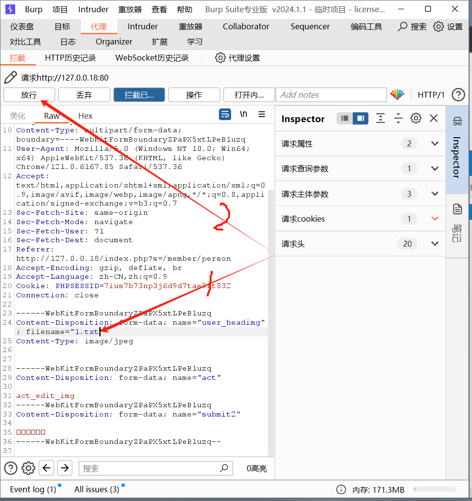Image resolution: width=472 pixels, height=501 pixels.
Task: Click the memory usage progress bar
Action: 435,489
